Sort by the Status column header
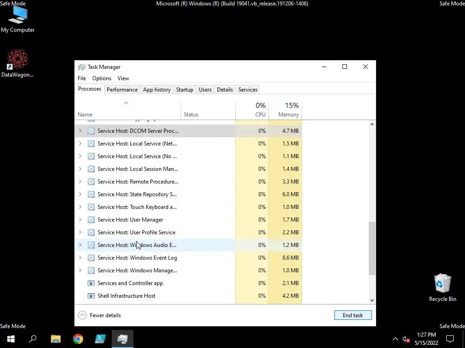 (208, 110)
